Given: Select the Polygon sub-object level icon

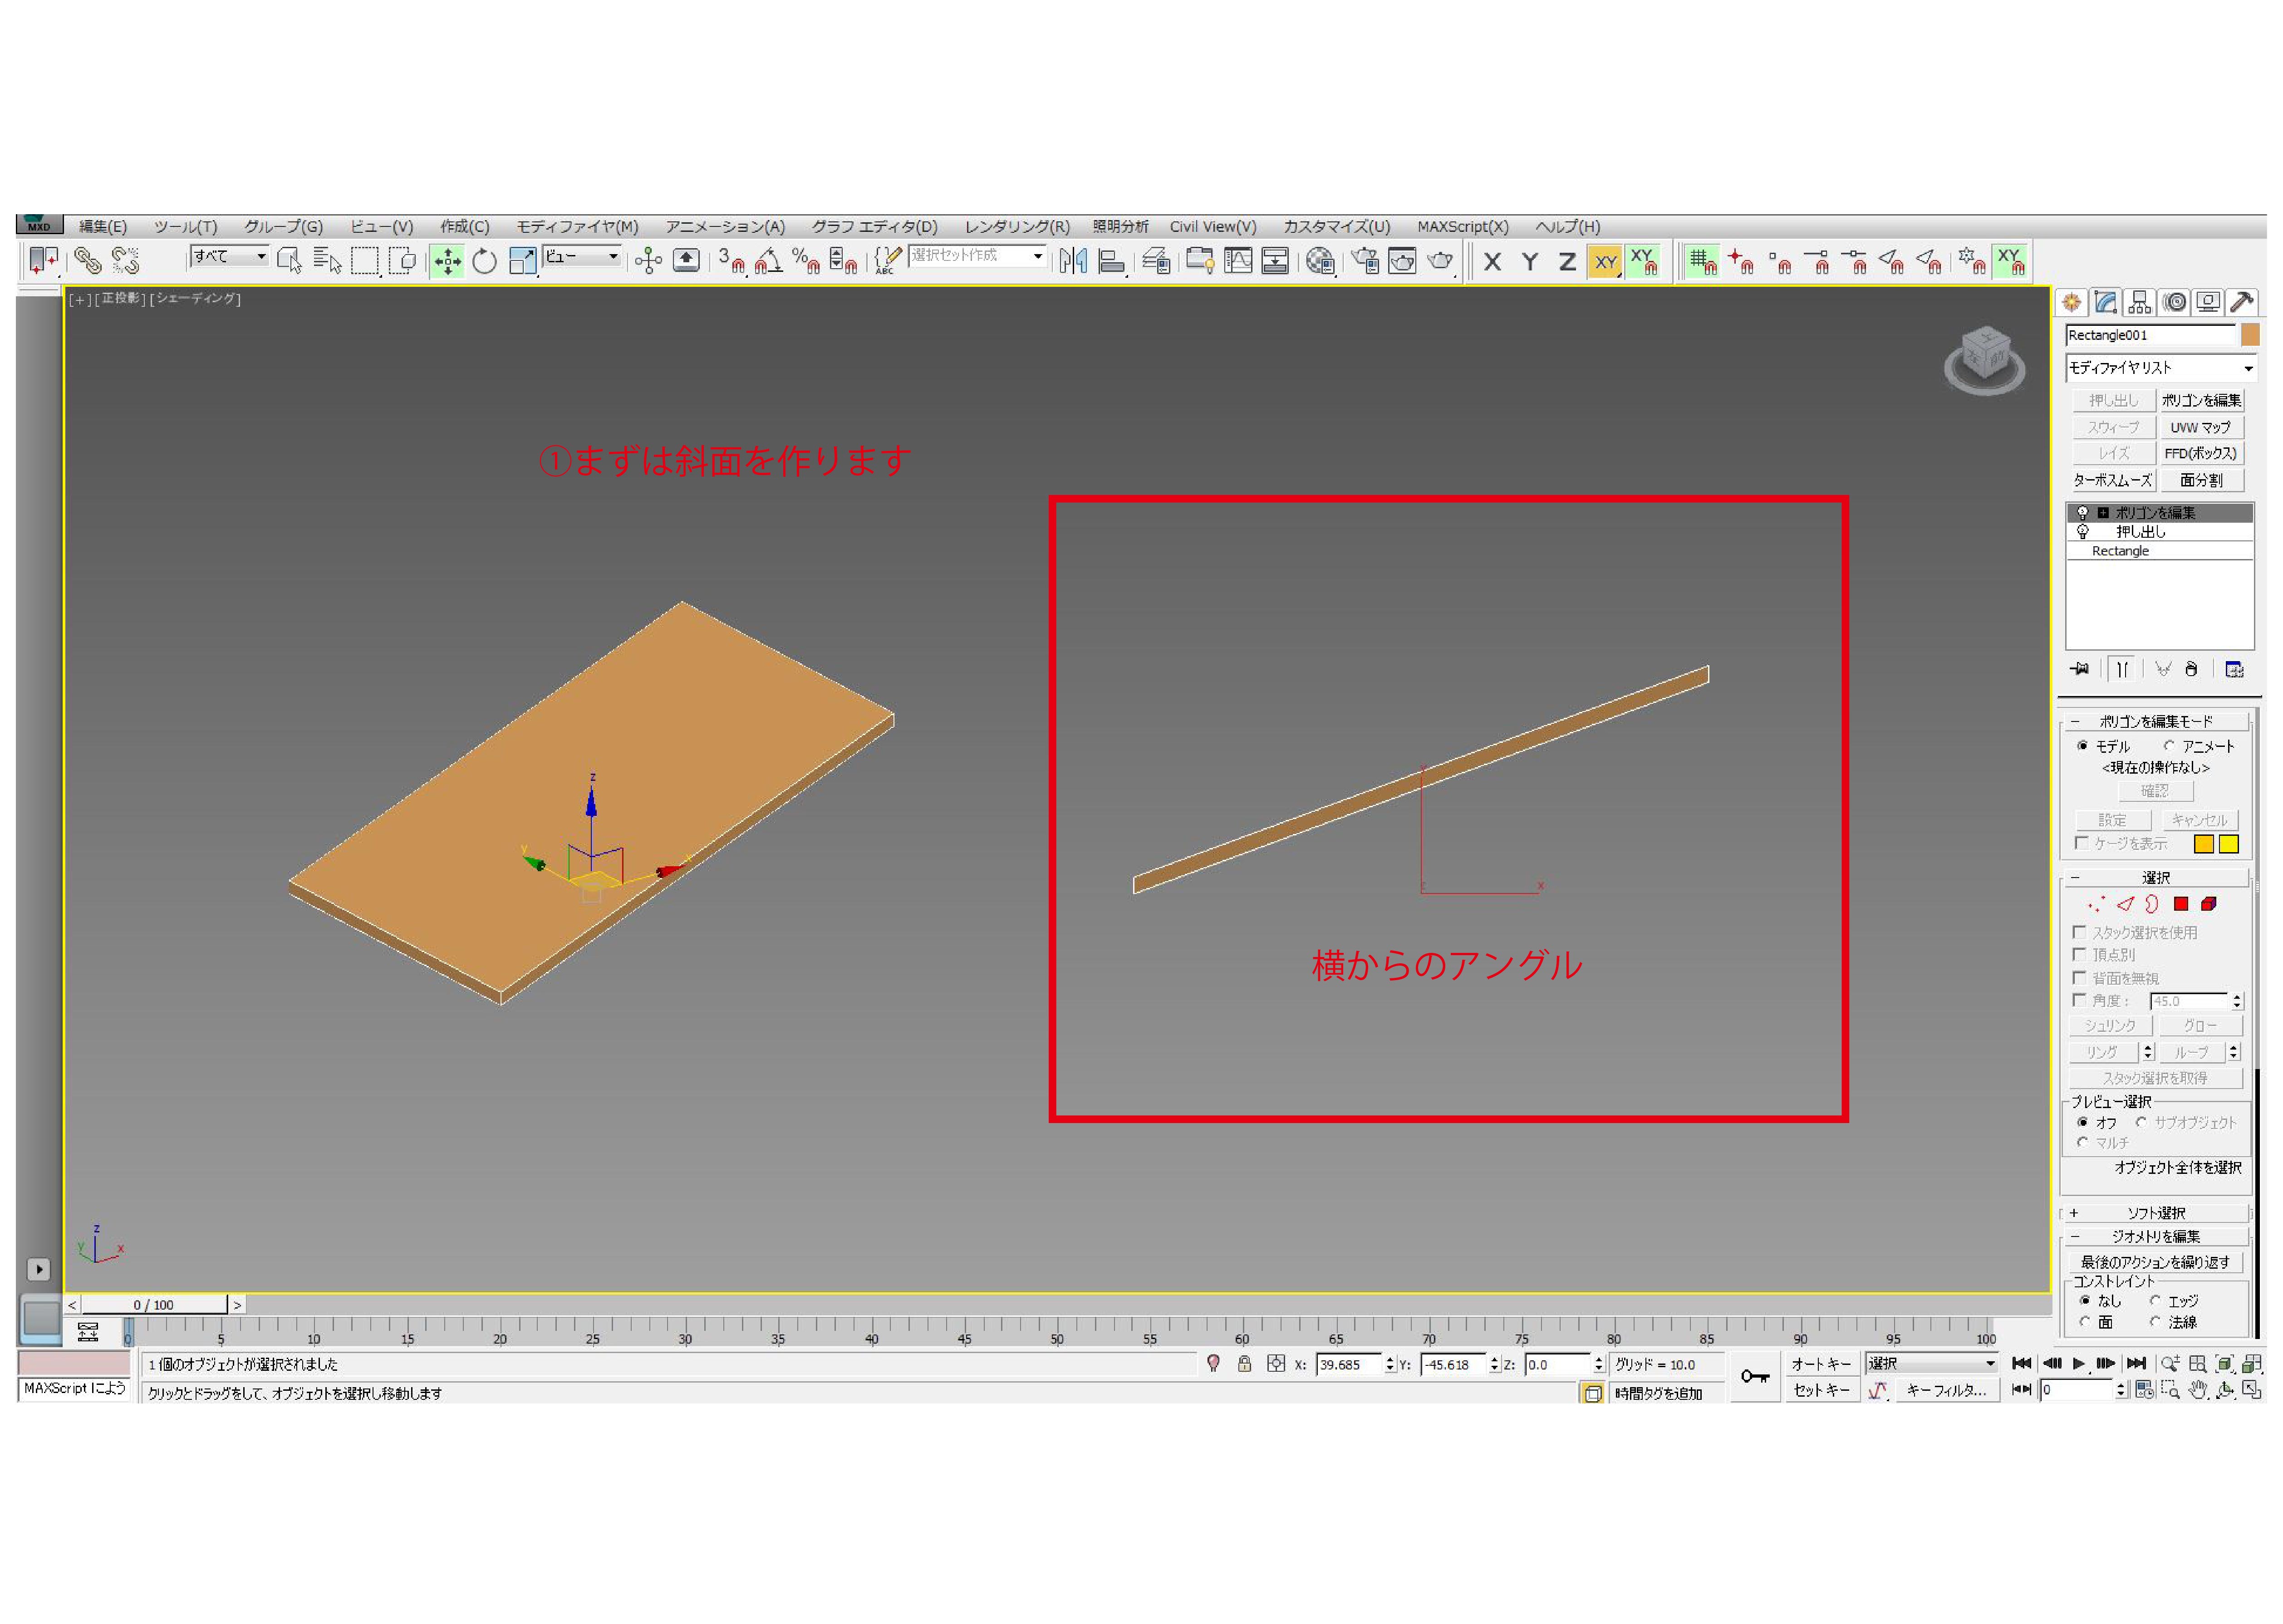Looking at the screenshot, I should (2181, 904).
